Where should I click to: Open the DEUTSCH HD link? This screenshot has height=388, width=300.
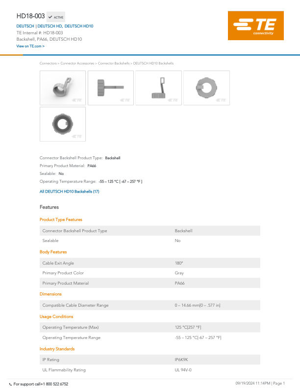(50, 26)
